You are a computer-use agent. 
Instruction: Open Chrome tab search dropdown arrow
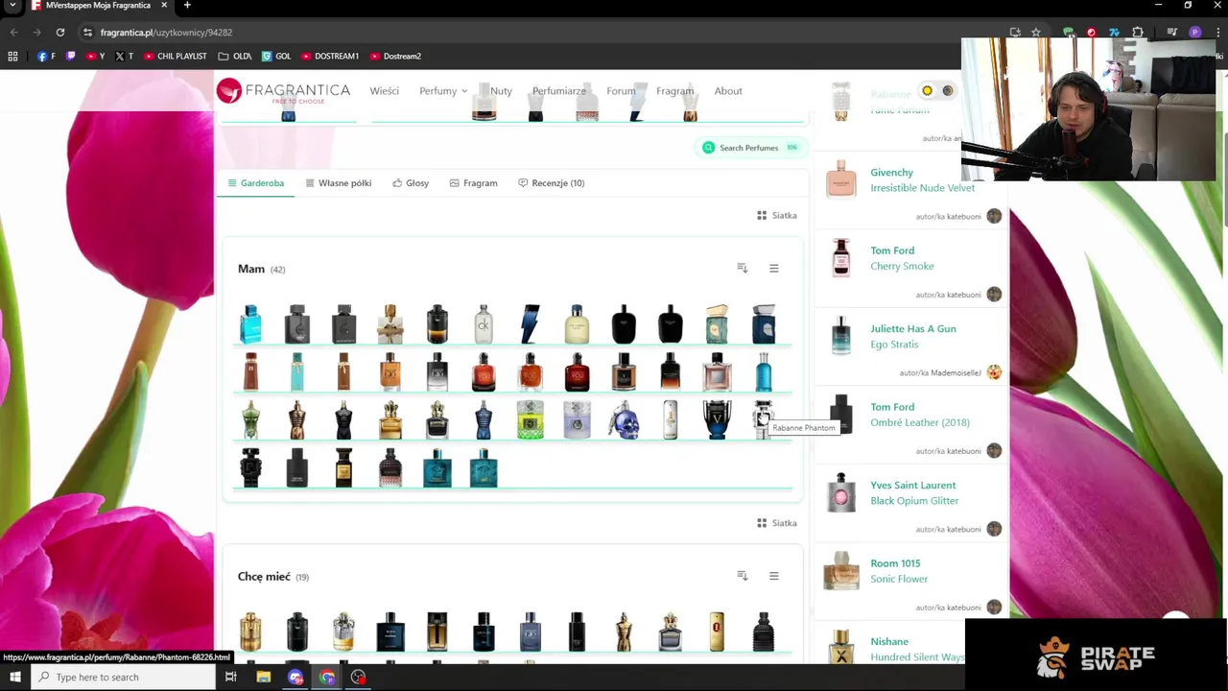(12, 6)
